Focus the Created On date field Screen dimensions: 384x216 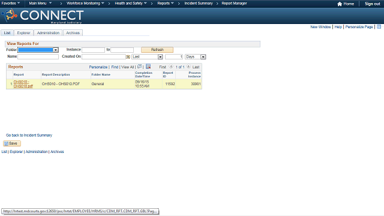pyautogui.click(x=104, y=56)
